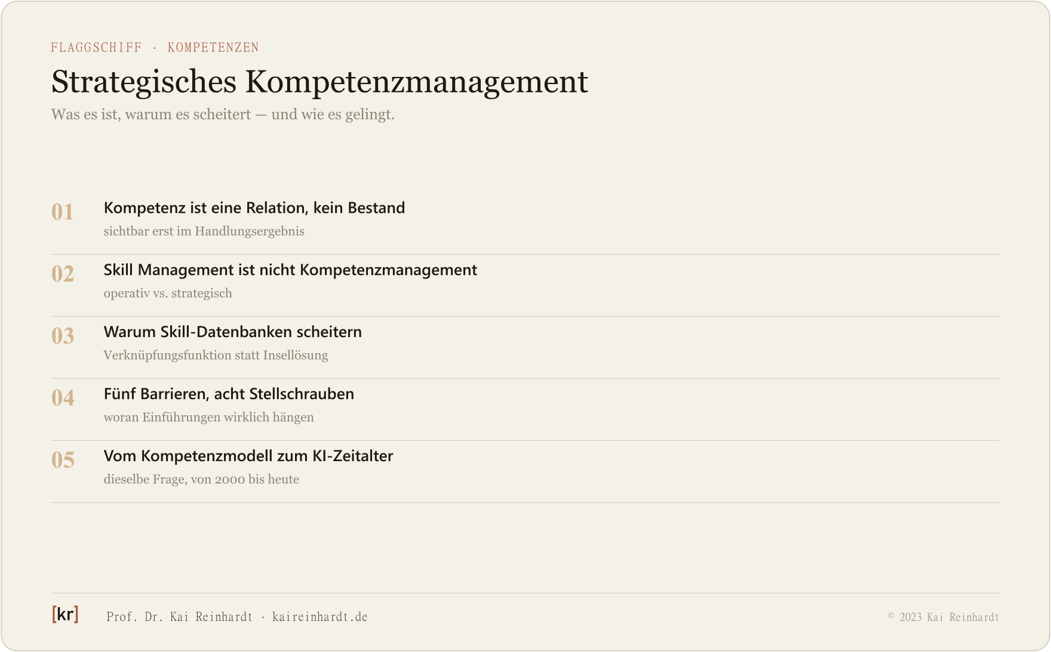
Task: Click the number 04
Action: click(x=63, y=398)
